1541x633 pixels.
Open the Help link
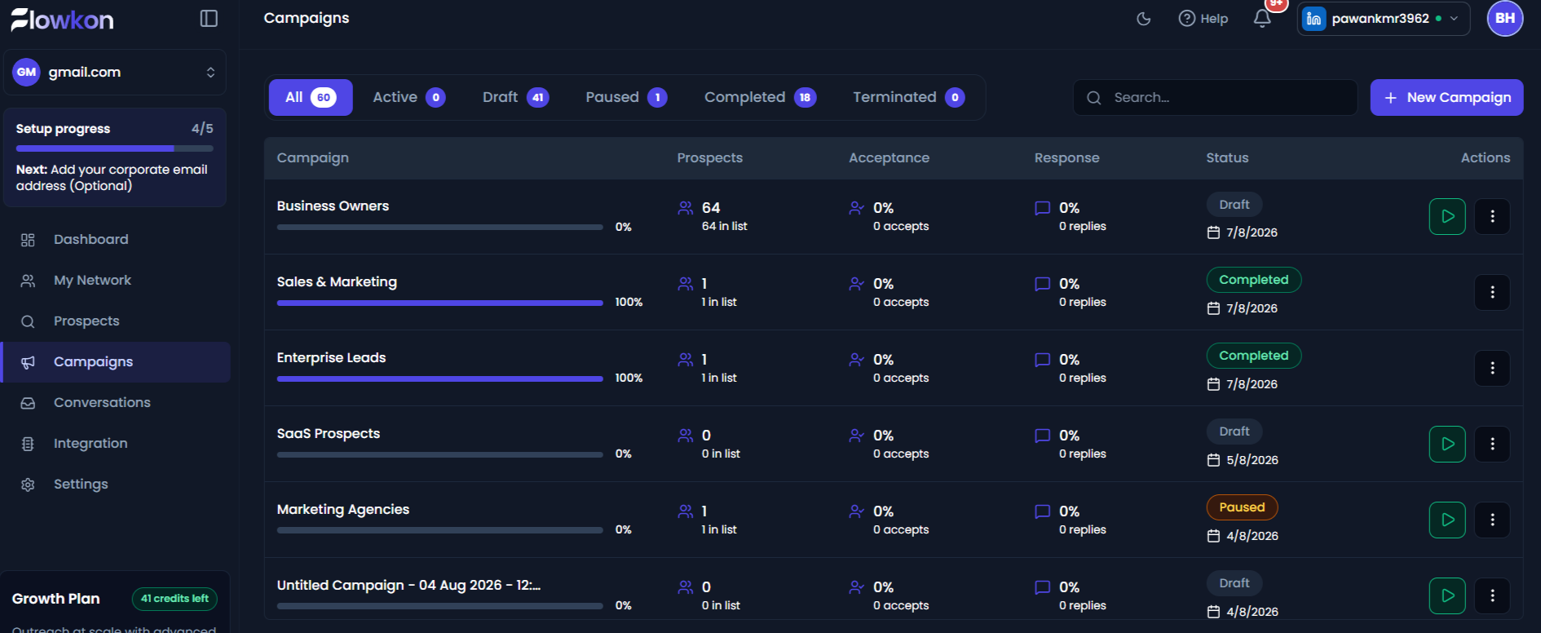(x=1203, y=19)
